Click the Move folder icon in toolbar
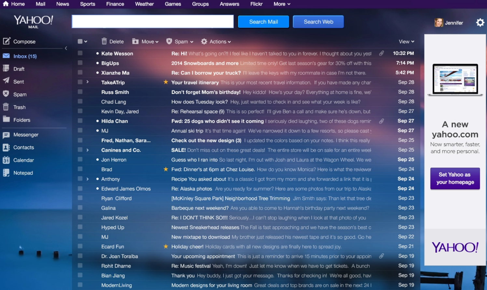 pyautogui.click(x=135, y=41)
